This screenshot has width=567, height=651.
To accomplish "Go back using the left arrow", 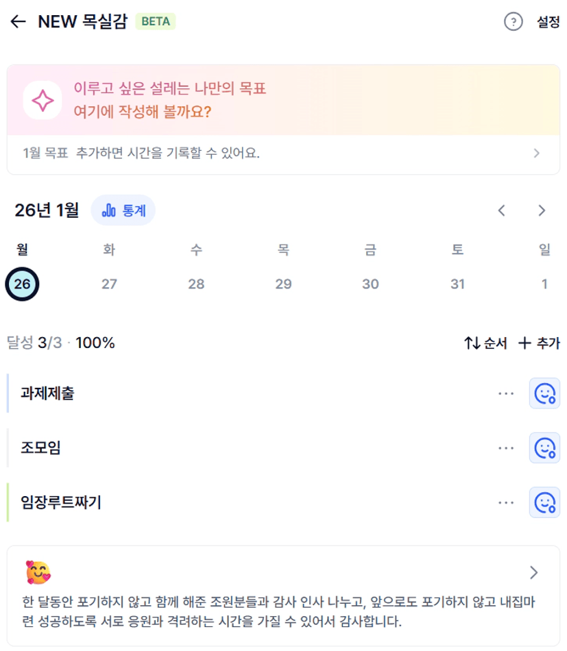I will coord(18,22).
